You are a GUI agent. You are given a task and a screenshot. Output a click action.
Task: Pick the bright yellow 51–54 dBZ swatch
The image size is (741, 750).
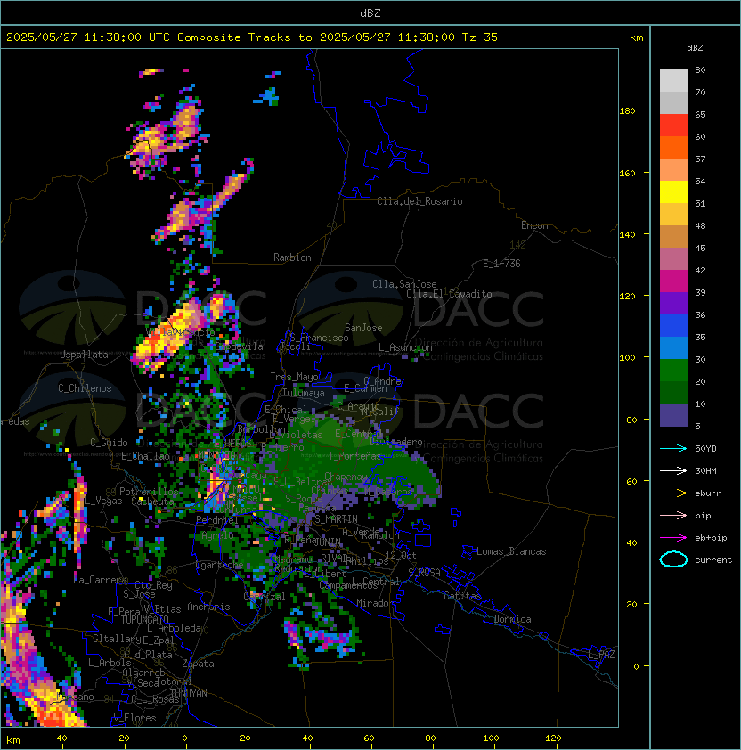[x=673, y=192]
